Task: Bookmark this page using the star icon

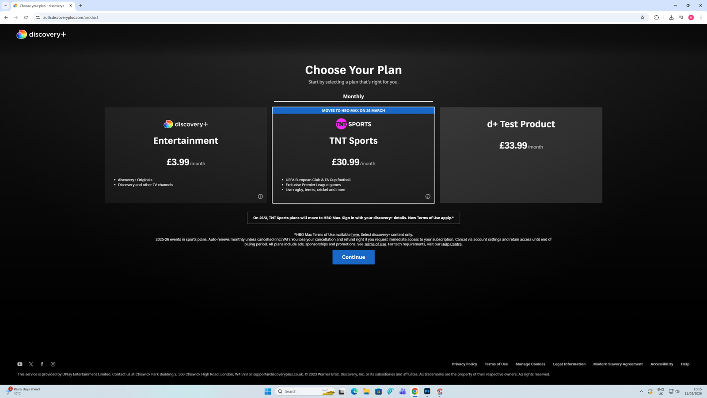Action: coord(642,17)
